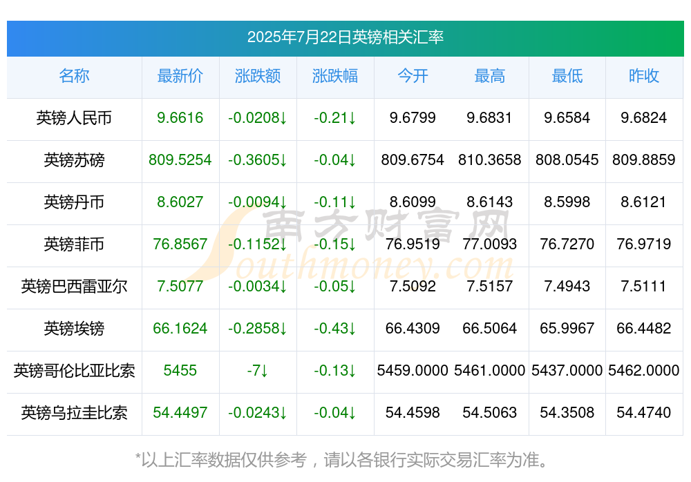Click opening value 809.6754

click(413, 160)
